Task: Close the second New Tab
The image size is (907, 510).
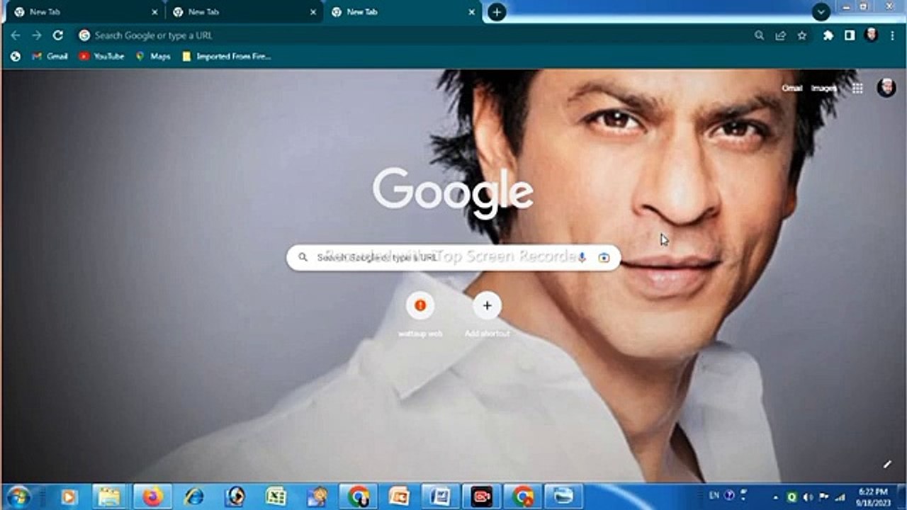Action: [313, 12]
